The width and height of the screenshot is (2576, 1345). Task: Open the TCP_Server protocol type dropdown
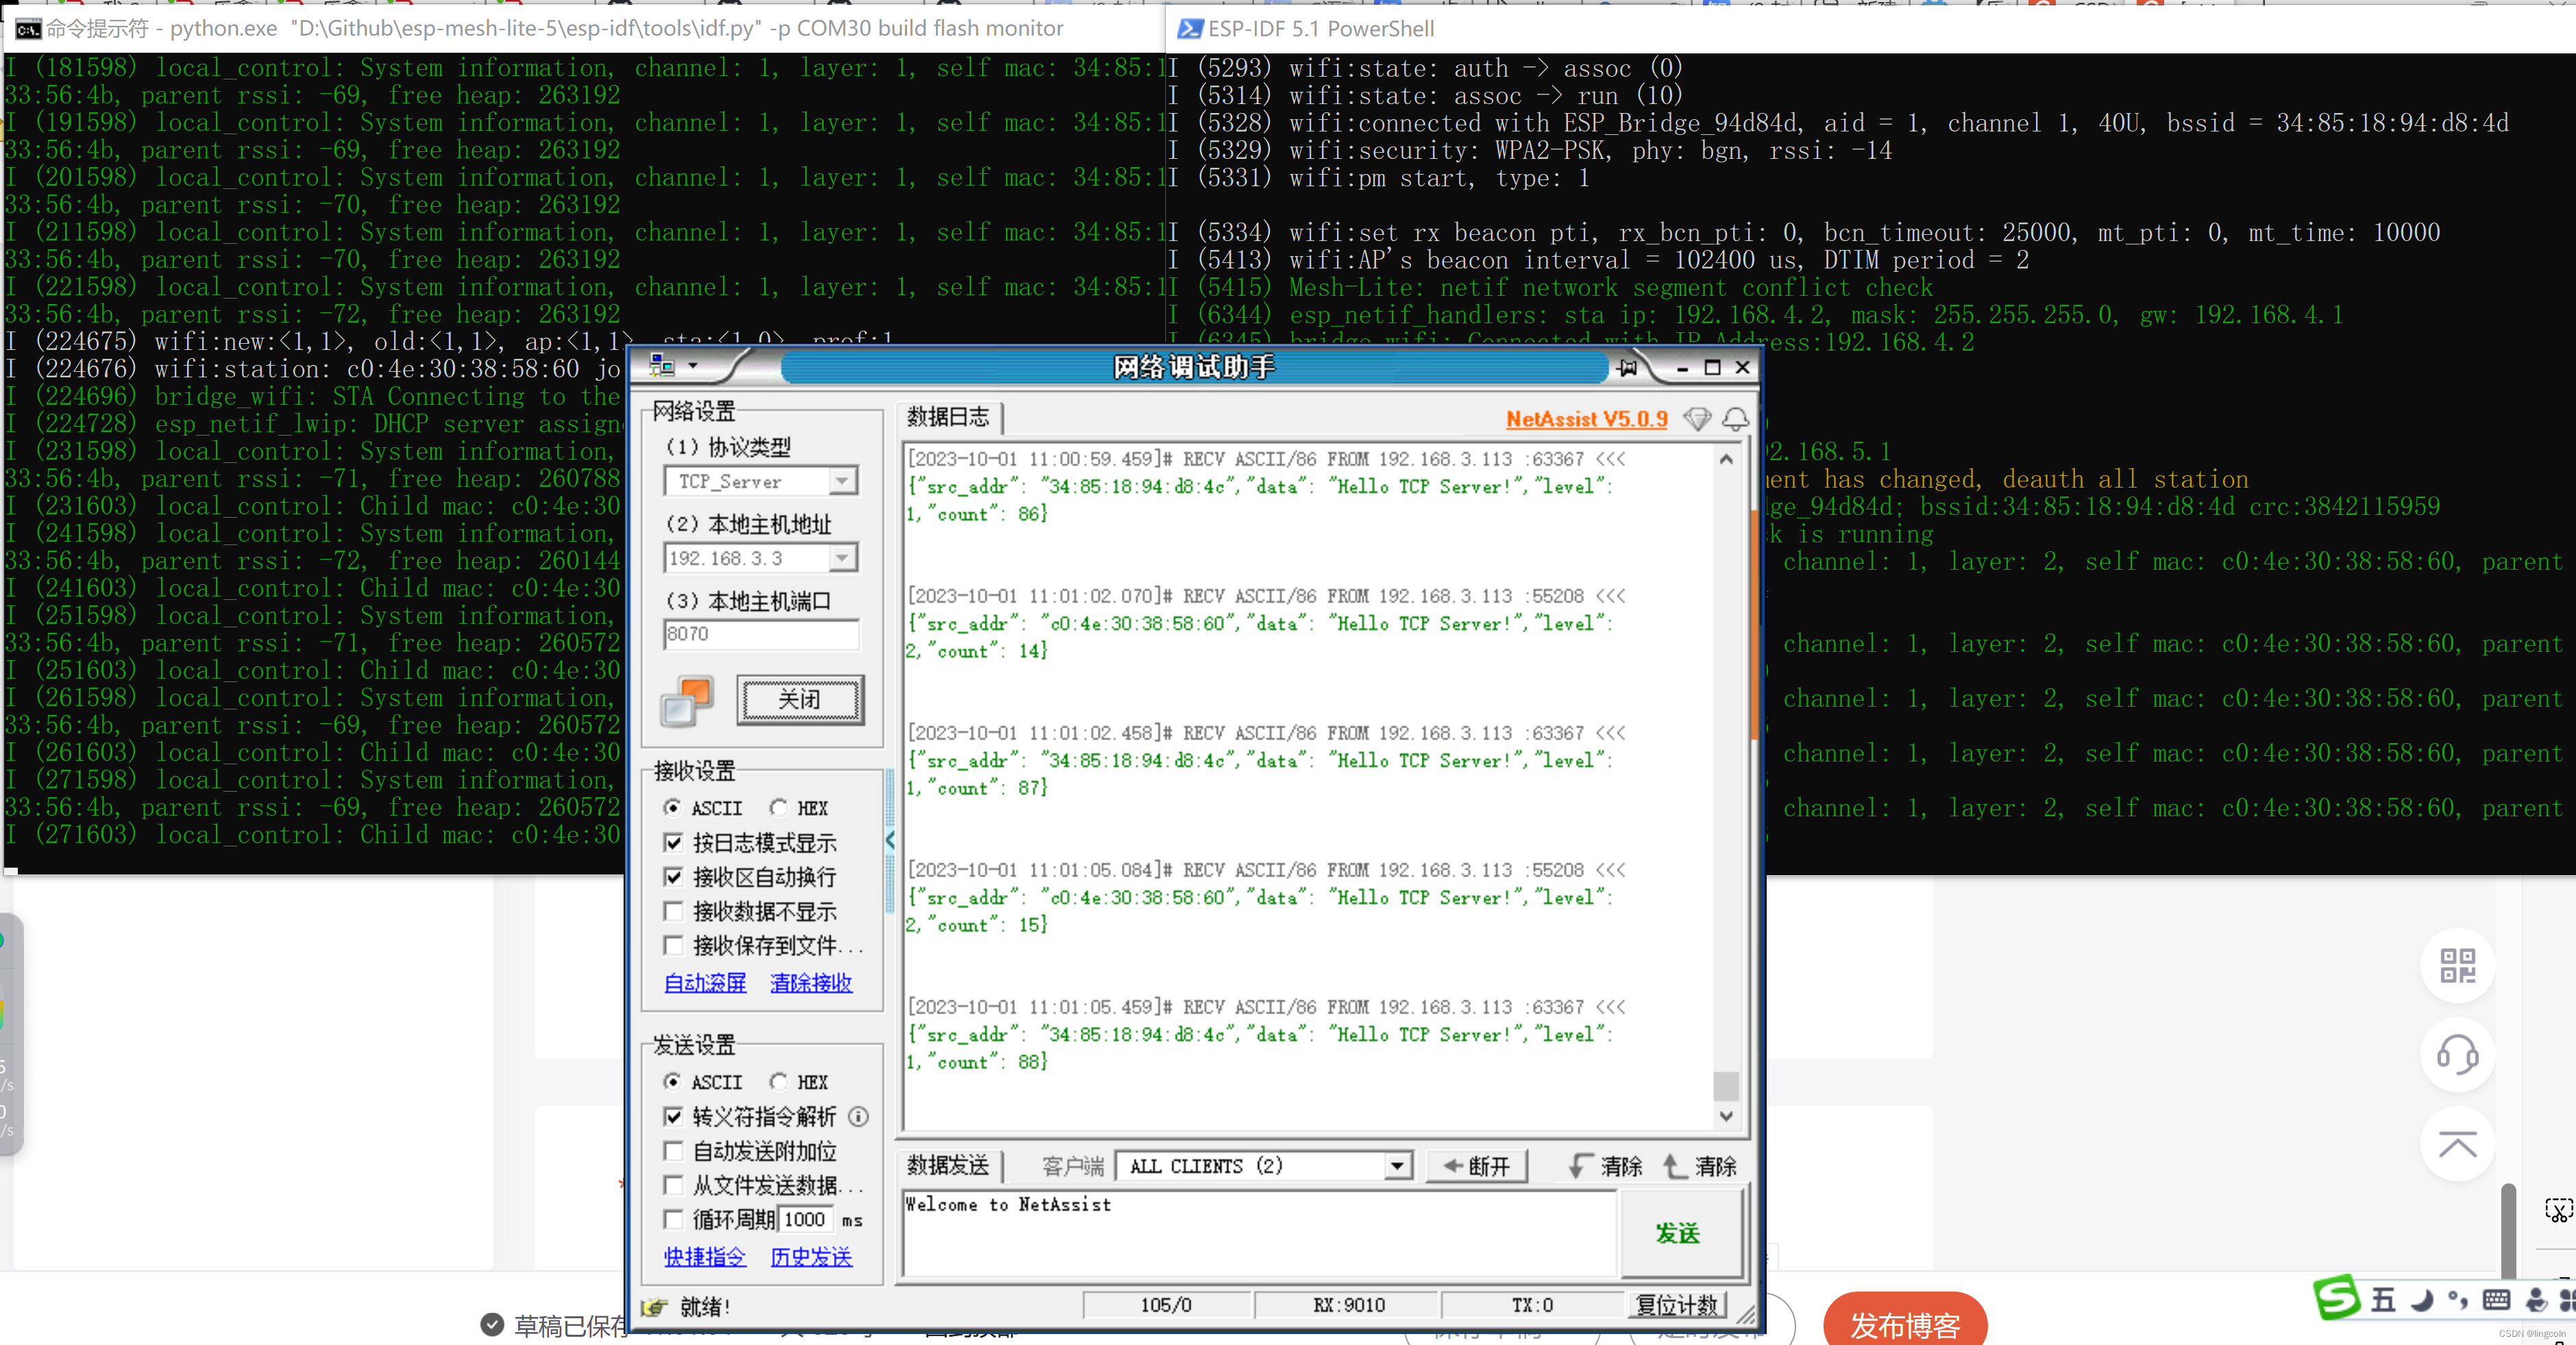pyautogui.click(x=843, y=481)
